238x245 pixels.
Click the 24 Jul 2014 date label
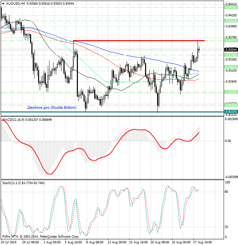click(9, 242)
